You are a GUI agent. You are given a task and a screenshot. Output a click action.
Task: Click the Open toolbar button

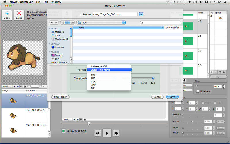(7, 15)
